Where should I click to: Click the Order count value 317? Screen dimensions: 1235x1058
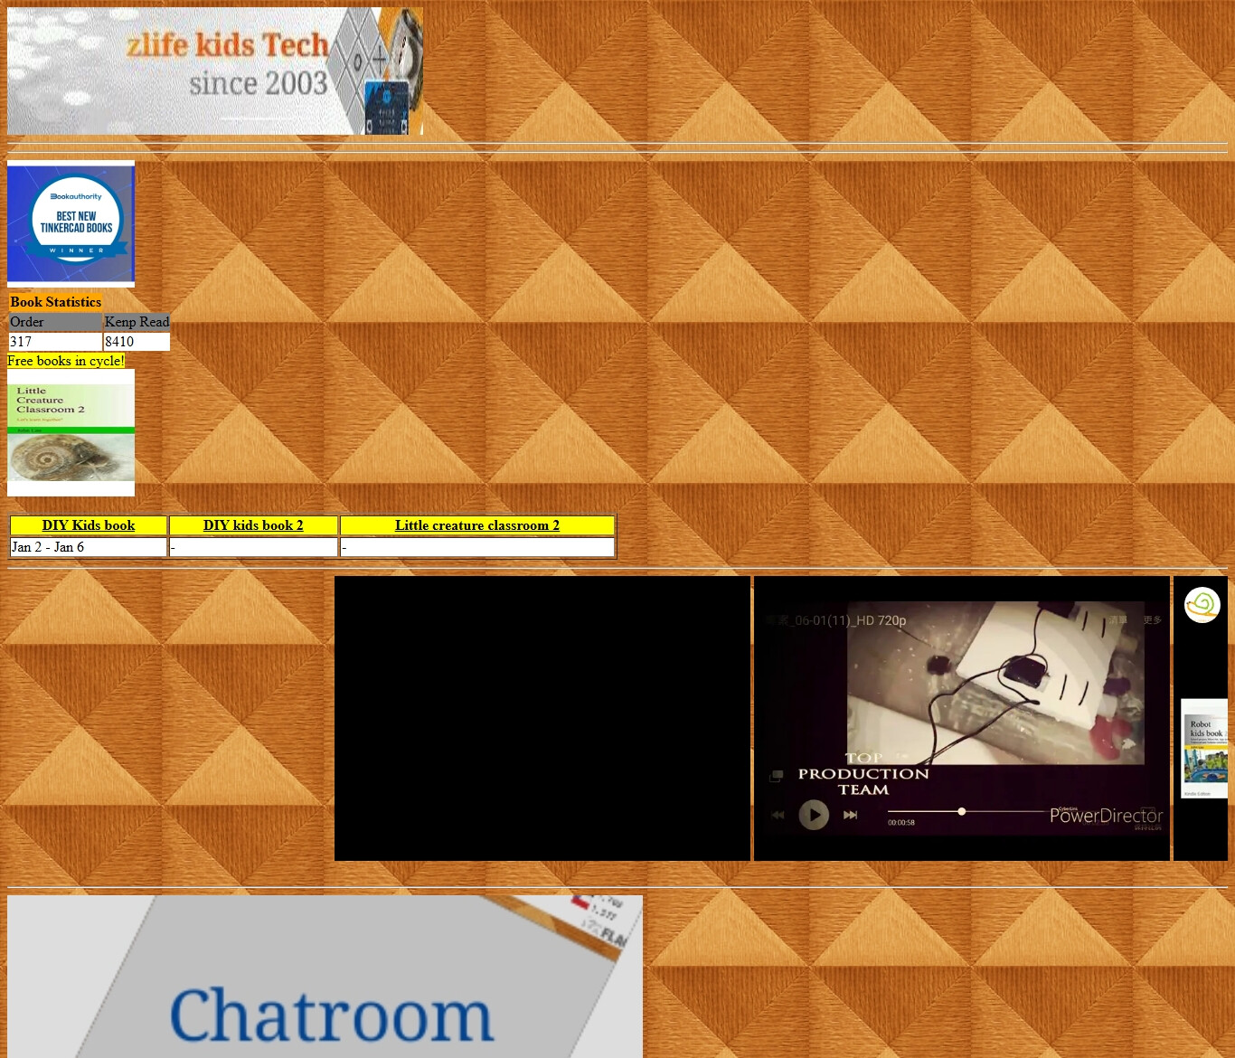click(54, 342)
